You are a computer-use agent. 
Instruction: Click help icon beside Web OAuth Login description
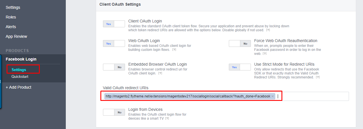(x=174, y=50)
